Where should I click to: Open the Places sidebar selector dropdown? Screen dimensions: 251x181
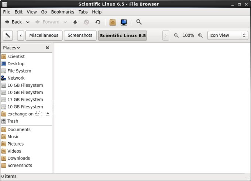click(x=11, y=48)
